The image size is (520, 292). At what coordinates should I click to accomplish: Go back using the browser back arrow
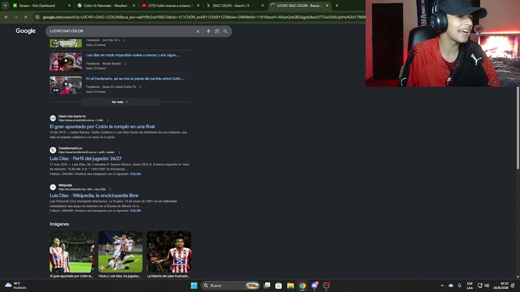coord(6,17)
